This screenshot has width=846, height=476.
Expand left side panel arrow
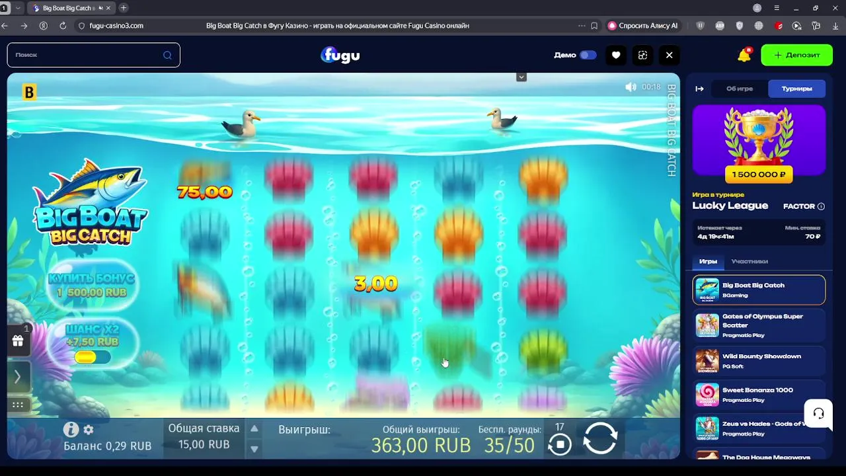tap(18, 377)
